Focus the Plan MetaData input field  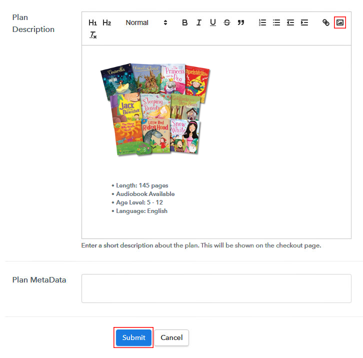tap(216, 288)
